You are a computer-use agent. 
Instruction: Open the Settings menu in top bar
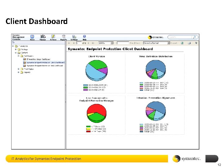coord(74,37)
